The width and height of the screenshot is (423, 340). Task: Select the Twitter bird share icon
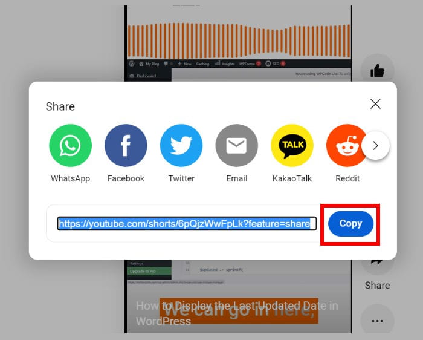[x=181, y=146]
